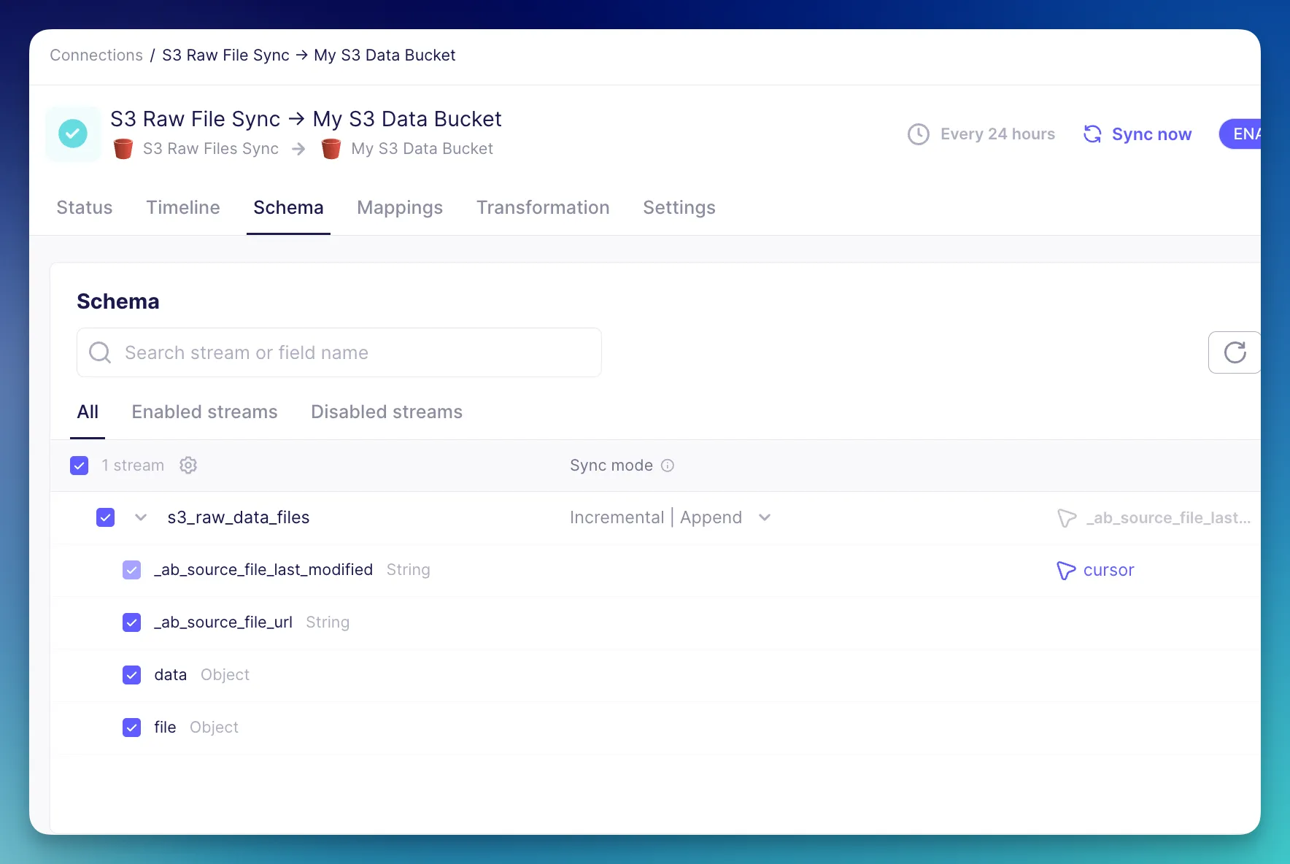Viewport: 1290px width, 864px height.
Task: Open the Status tab
Action: click(x=85, y=208)
